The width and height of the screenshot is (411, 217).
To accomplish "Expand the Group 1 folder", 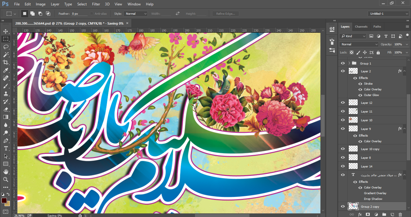I will click(x=349, y=63).
